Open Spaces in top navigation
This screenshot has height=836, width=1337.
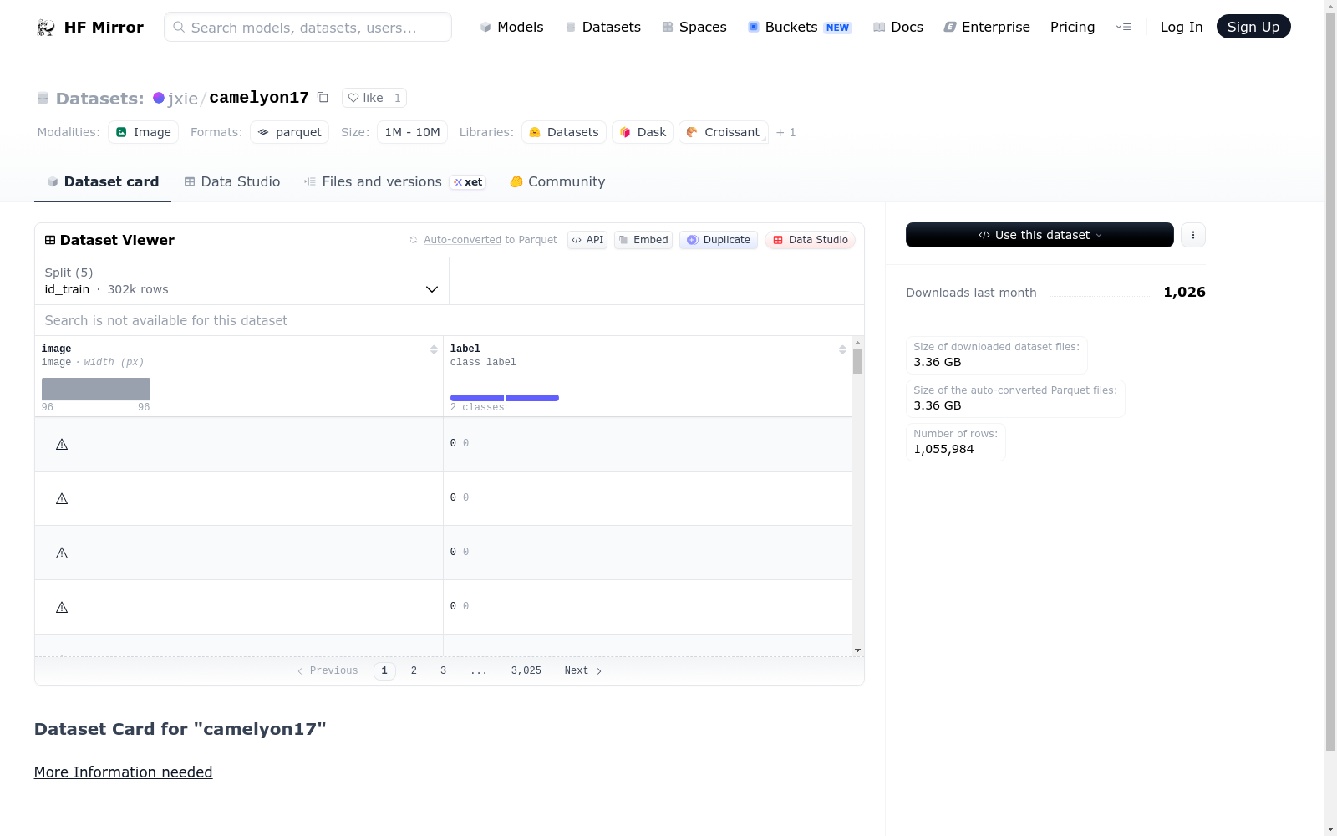[694, 27]
